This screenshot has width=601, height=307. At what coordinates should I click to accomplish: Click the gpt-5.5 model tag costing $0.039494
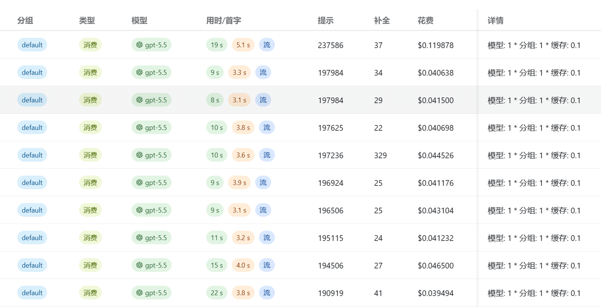tap(151, 293)
